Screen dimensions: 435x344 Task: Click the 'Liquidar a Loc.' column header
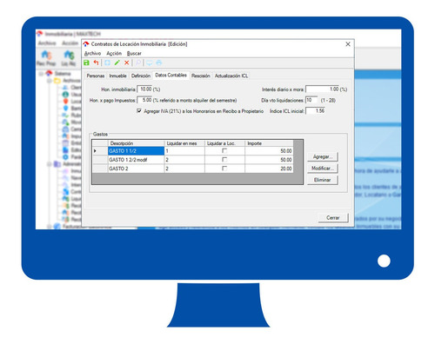pyautogui.click(x=225, y=143)
